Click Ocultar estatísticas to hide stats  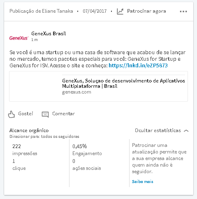pos(158,130)
